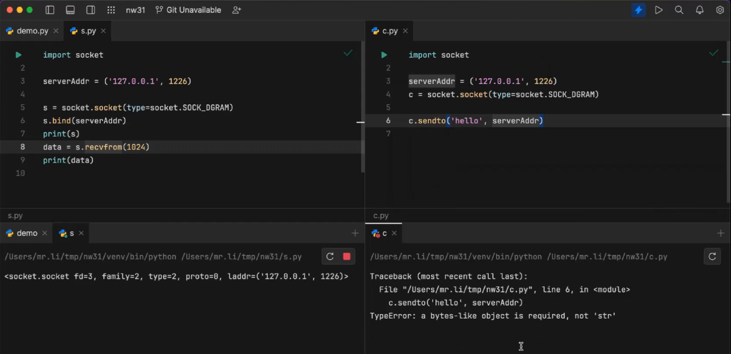
Task: Toggle the left sidebar panel
Action: (x=50, y=10)
